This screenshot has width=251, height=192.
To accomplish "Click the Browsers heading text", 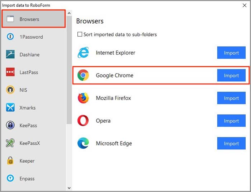I will (x=90, y=21).
